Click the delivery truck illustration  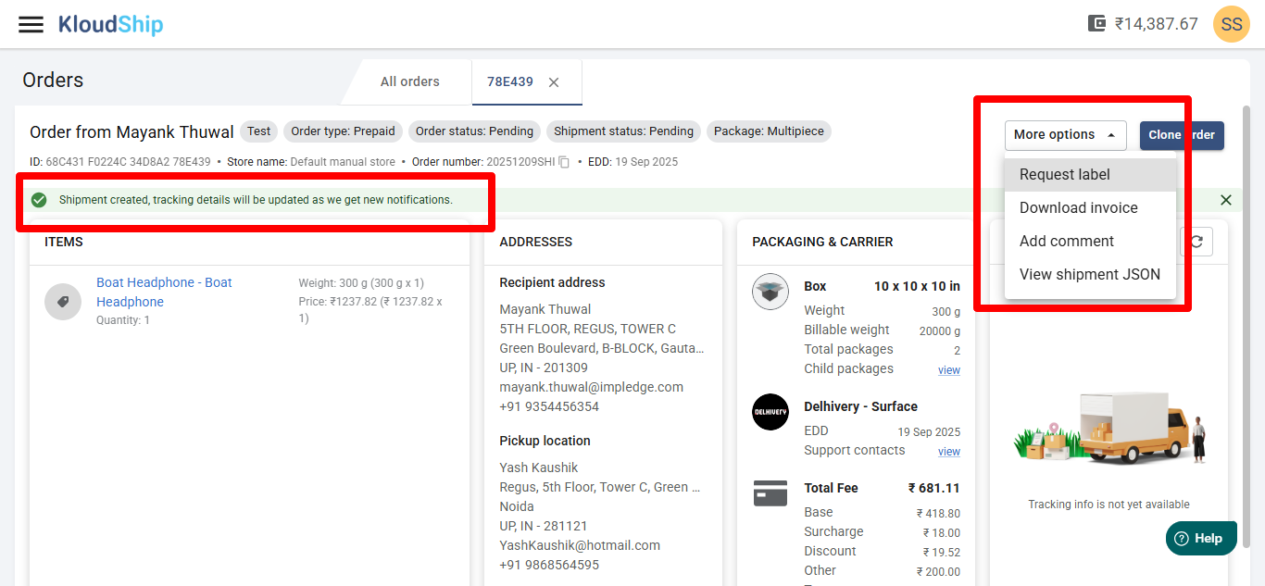1108,428
